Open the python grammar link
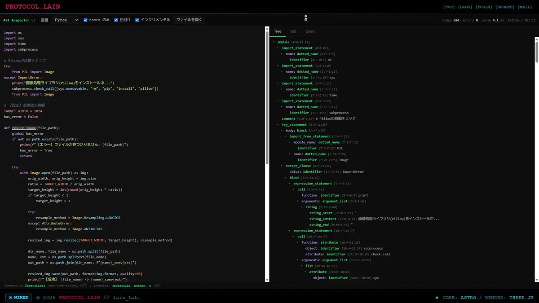 point(140,285)
